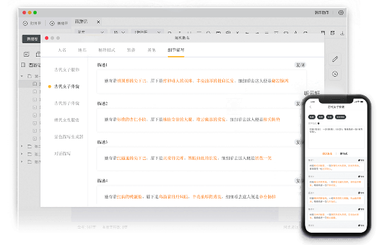Open the 写作助手 menu in title bar
The height and width of the screenshot is (245, 386).
coord(322,13)
